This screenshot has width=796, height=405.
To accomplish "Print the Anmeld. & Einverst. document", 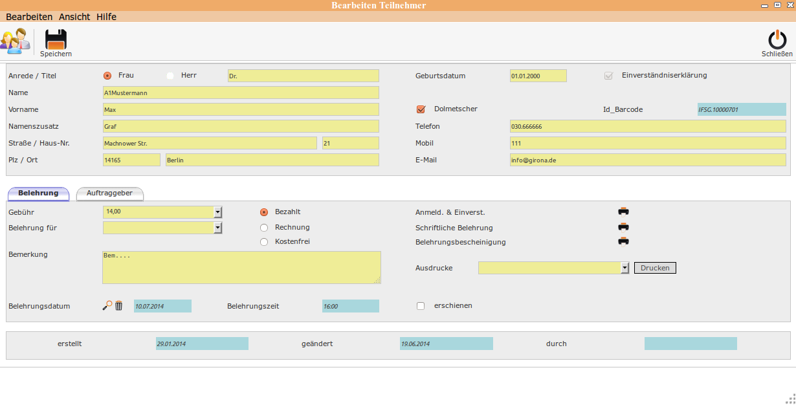I will tap(623, 212).
